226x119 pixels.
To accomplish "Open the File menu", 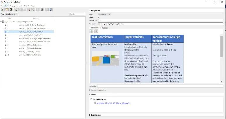I will tap(2, 6).
